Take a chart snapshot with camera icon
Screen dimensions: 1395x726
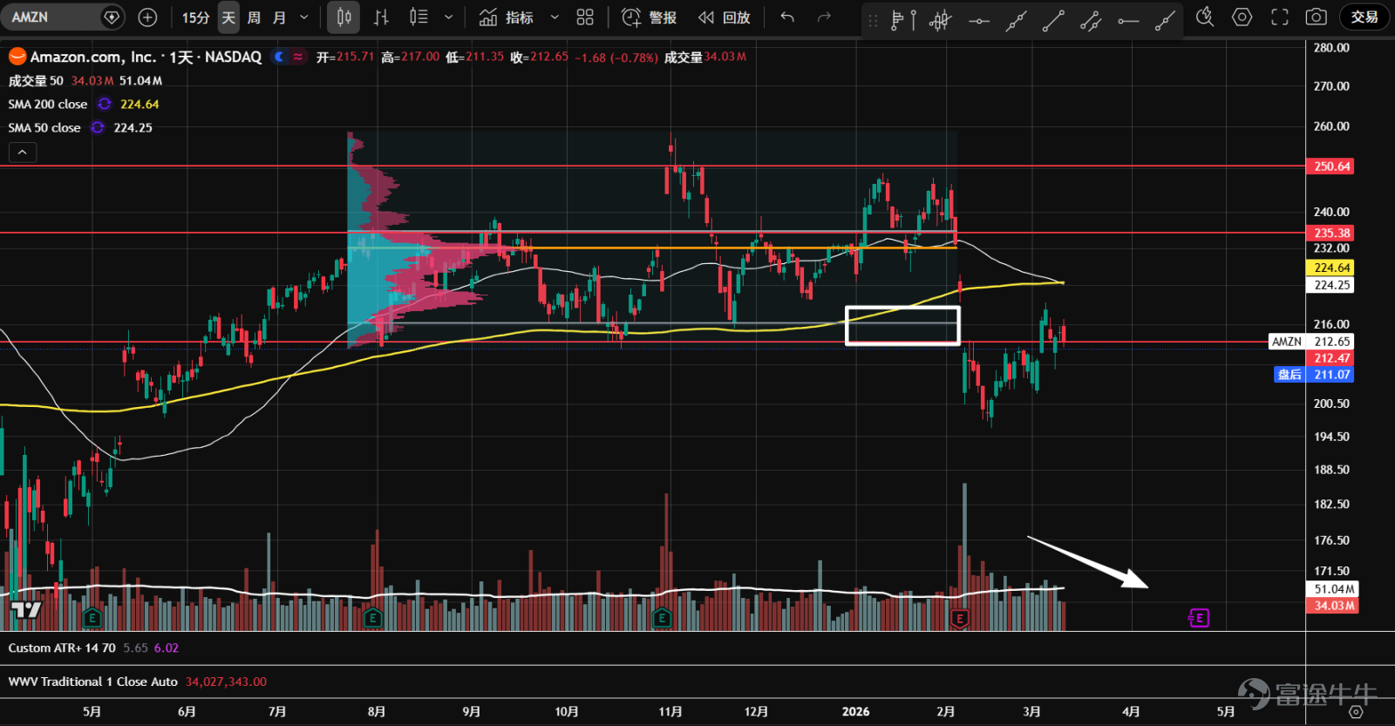click(x=1317, y=17)
